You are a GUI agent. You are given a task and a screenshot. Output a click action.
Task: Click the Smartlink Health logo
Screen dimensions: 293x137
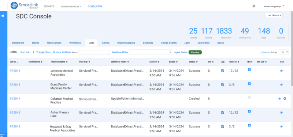click(25, 5)
